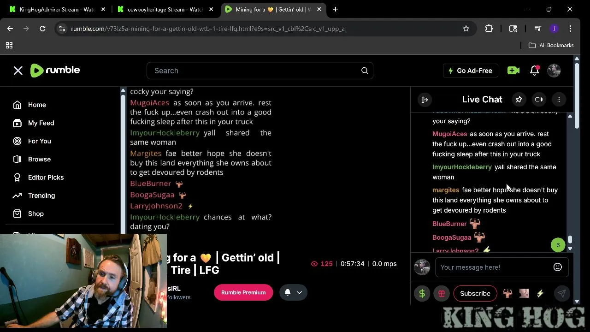This screenshot has height=332, width=590.
Task: Click margites username in live chat
Action: [446, 190]
